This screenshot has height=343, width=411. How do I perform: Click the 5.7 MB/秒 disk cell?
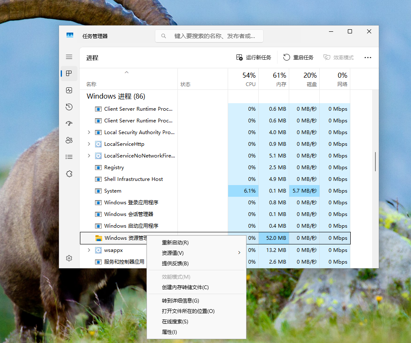coord(304,191)
